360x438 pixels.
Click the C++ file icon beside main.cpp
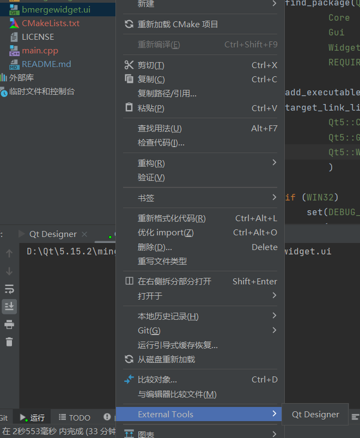pyautogui.click(x=15, y=50)
